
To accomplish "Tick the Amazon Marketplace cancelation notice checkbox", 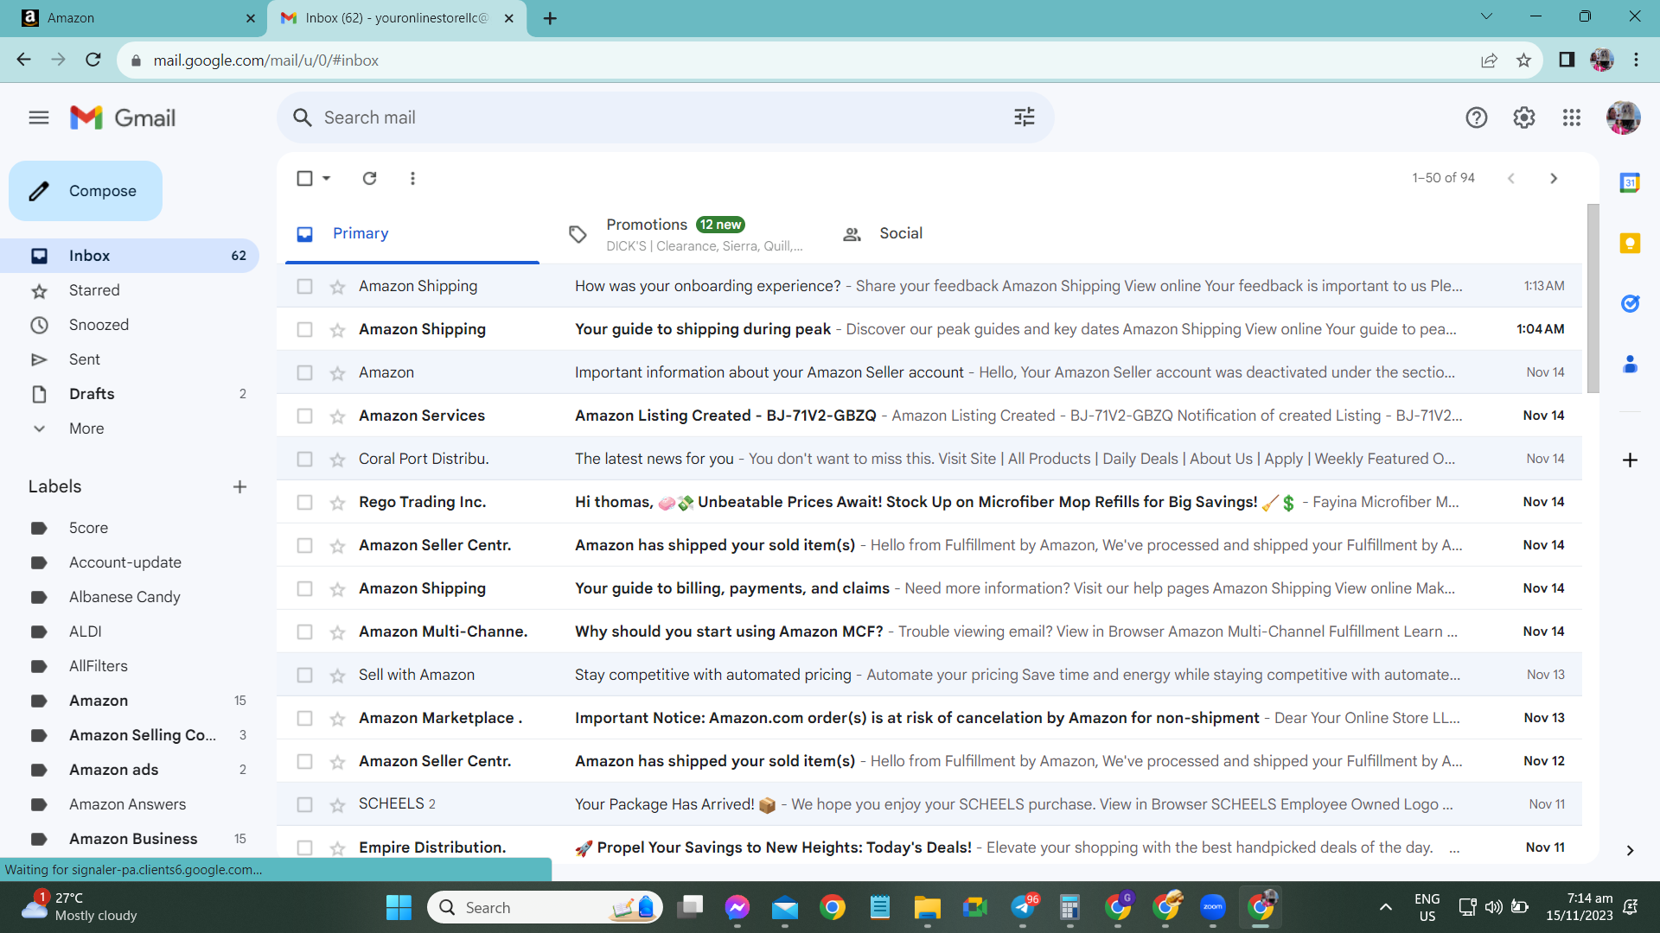I will coord(304,718).
